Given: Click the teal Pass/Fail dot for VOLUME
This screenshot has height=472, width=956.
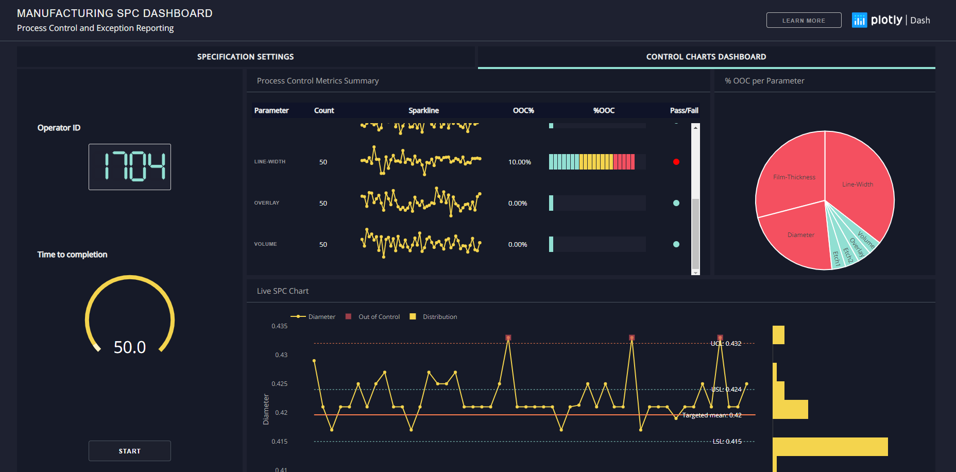Looking at the screenshot, I should 676,244.
